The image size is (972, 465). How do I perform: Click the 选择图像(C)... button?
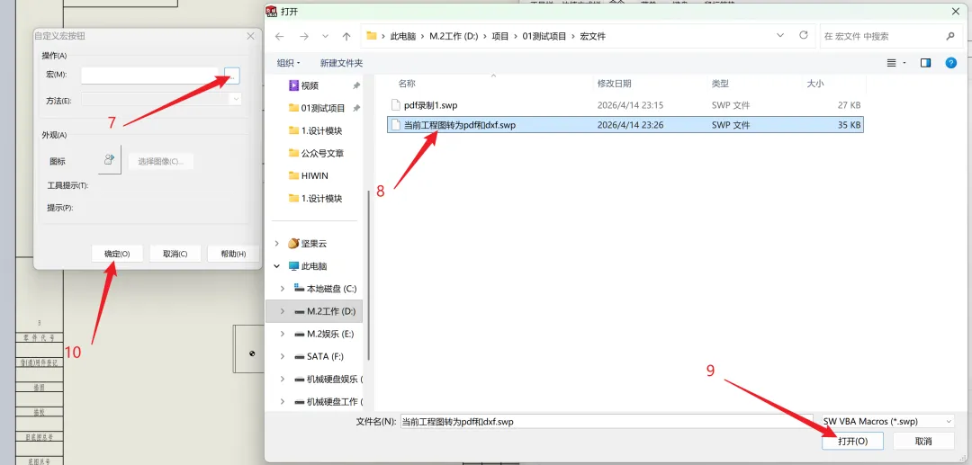pos(160,161)
